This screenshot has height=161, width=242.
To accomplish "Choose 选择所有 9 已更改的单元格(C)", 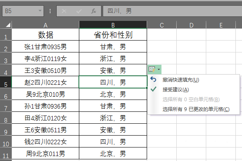I will click(196, 109).
